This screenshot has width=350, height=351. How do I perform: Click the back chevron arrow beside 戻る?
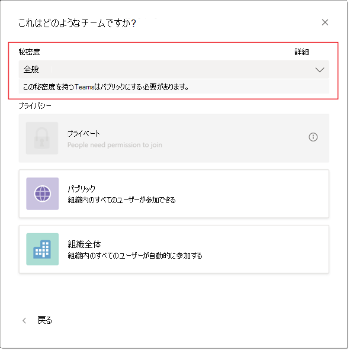click(x=24, y=321)
